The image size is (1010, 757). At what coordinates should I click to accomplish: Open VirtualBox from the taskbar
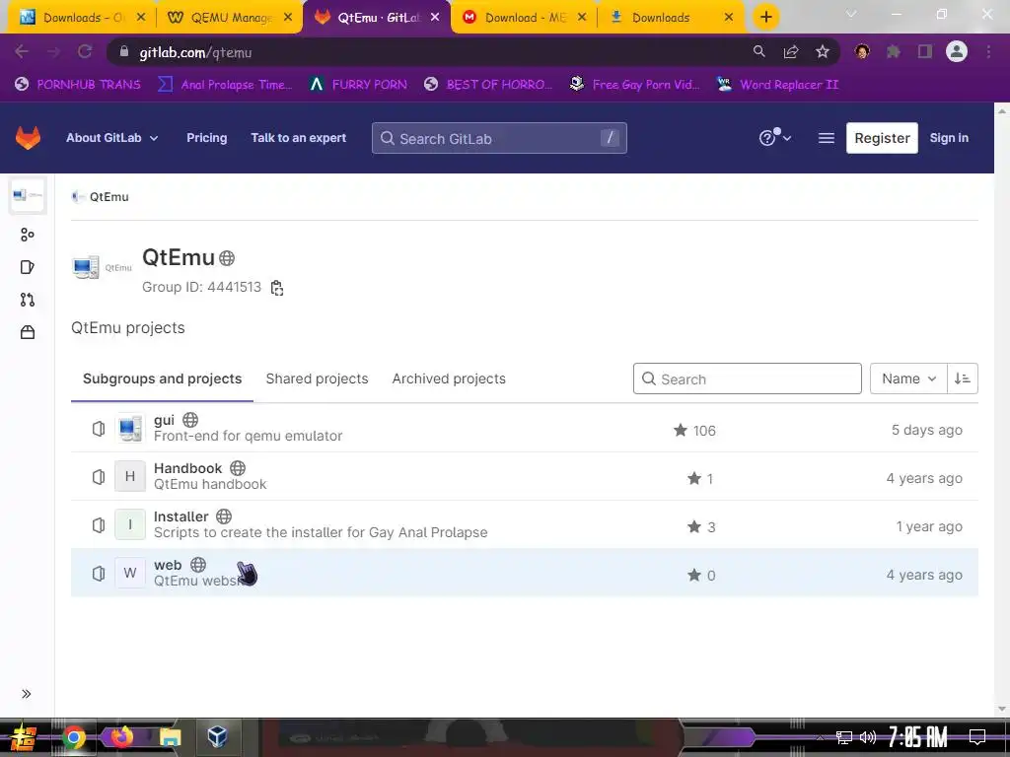[x=218, y=736]
